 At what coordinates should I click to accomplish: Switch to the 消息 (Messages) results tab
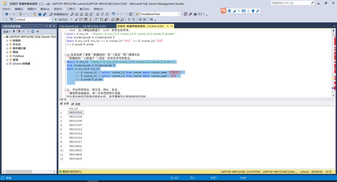pos(76,104)
